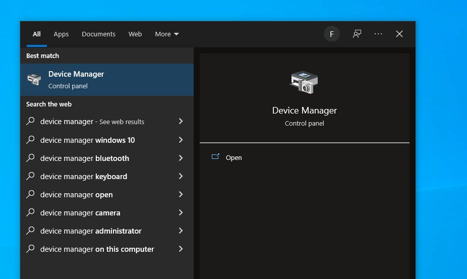Expand chevron for 'device manager bluetooth'
The height and width of the screenshot is (279, 467).
(181, 158)
